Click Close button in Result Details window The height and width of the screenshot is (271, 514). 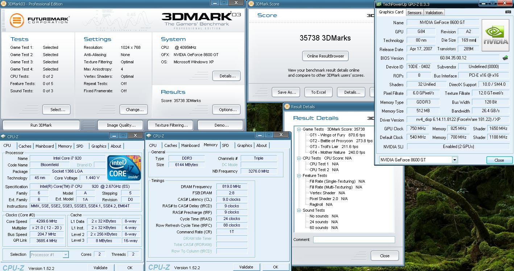[x=385, y=256]
